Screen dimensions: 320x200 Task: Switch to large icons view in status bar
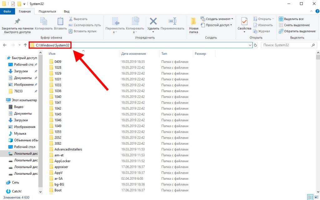click(317, 197)
